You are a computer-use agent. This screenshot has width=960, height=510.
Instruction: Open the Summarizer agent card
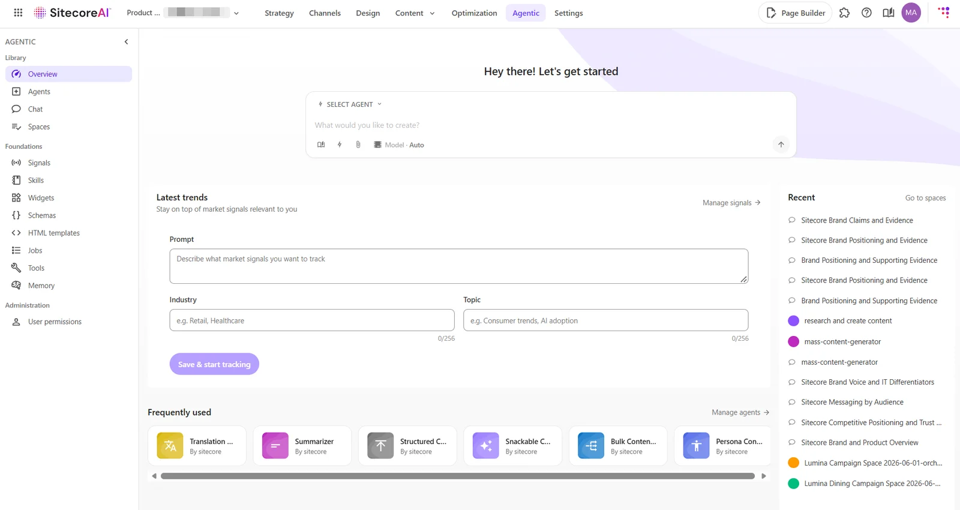[302, 446]
